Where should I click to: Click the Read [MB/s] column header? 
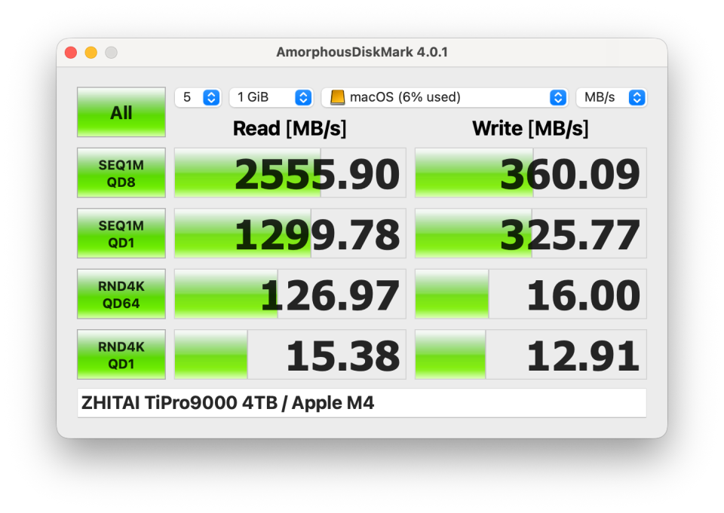click(290, 129)
